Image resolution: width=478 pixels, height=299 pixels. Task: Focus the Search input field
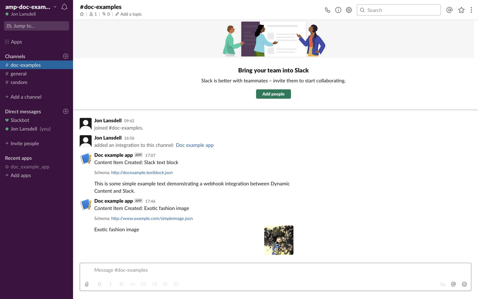402,10
